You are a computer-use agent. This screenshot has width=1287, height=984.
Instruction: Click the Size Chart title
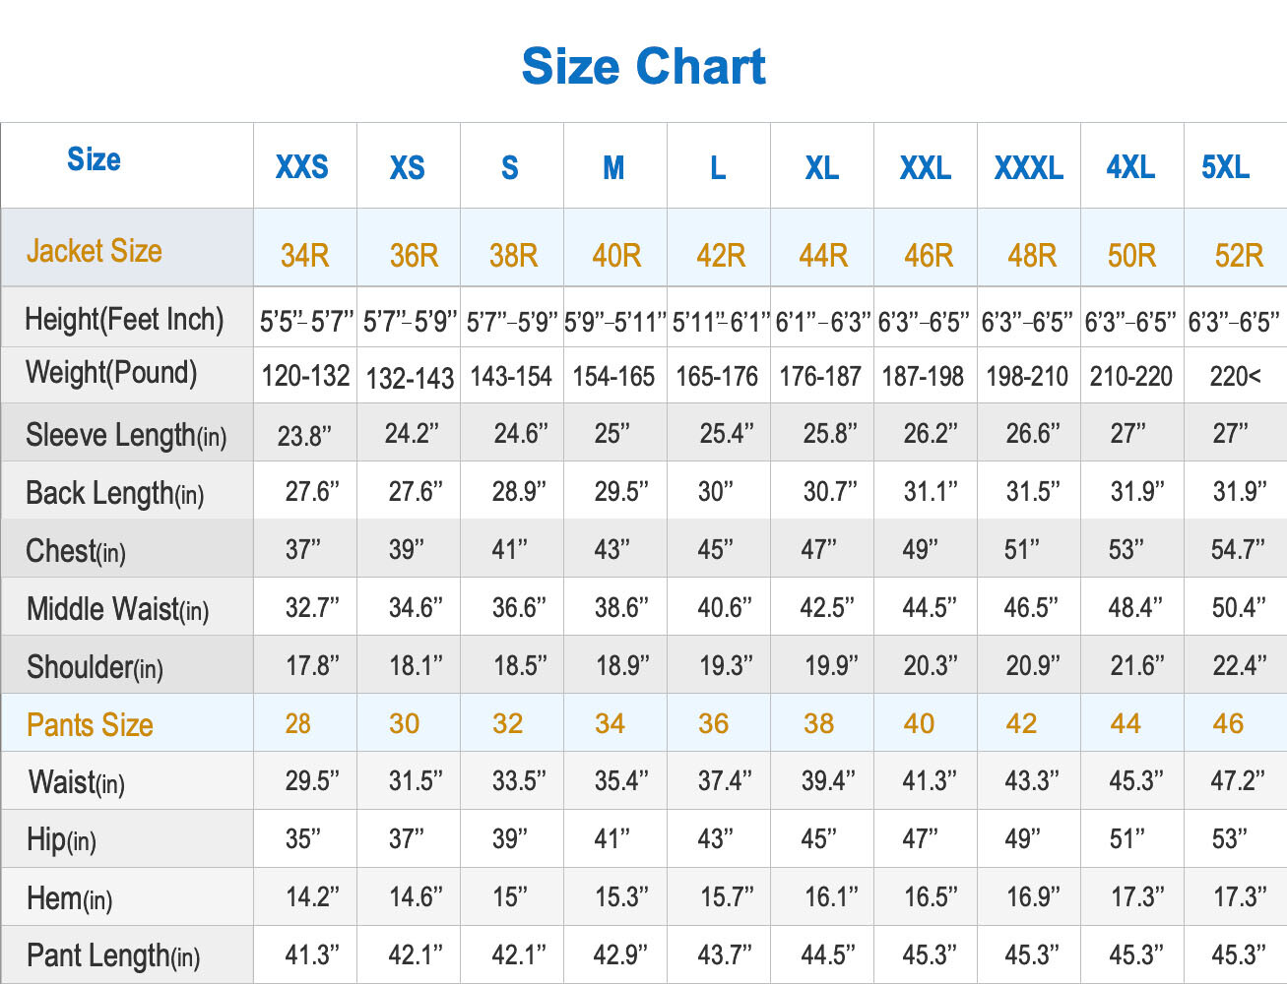[643, 67]
